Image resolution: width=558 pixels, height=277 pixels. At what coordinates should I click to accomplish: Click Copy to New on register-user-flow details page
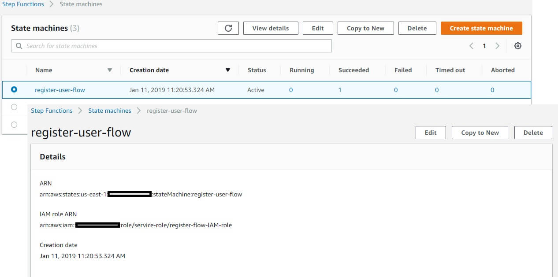(480, 133)
